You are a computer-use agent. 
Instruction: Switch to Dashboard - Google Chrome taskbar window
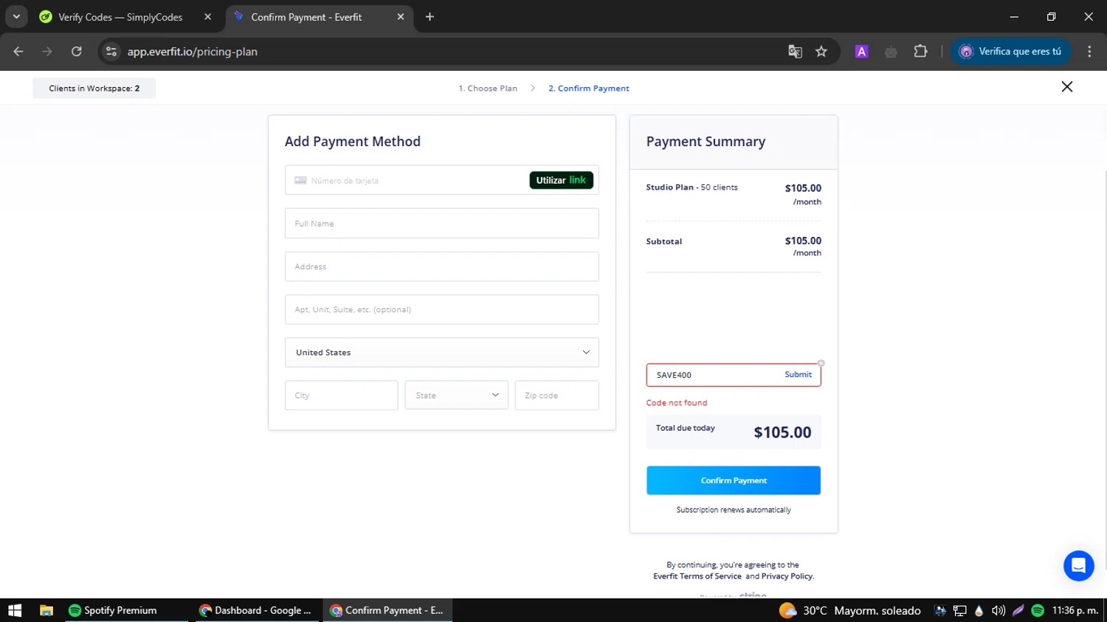coord(255,610)
